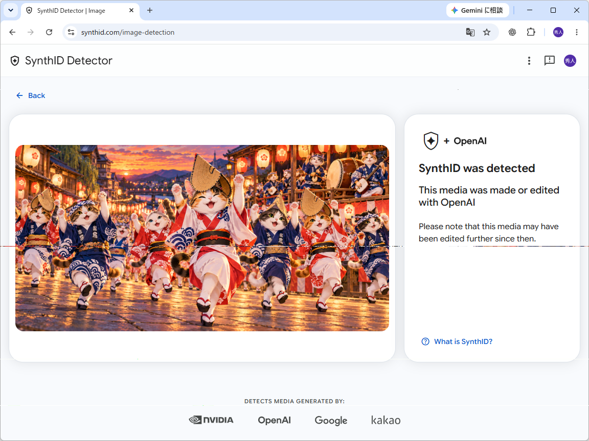The image size is (589, 441).
Task: View site information icon in address bar
Action: click(x=71, y=32)
